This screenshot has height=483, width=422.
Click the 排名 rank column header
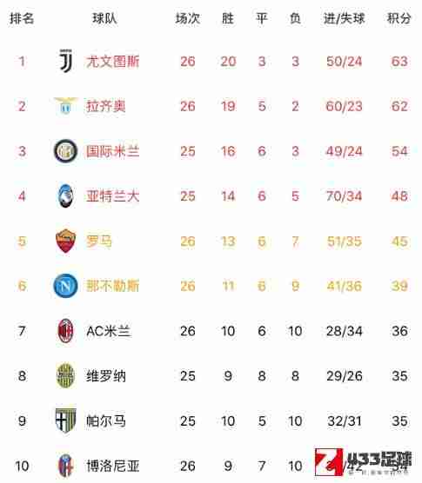pos(22,18)
